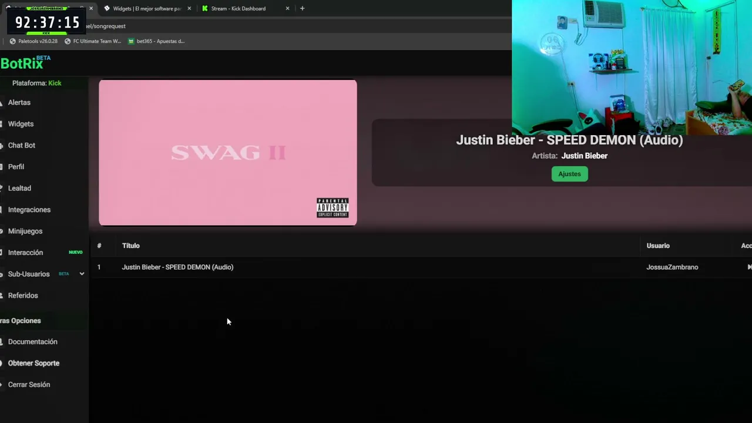Viewport: 752px width, 423px height.
Task: Open a new browser tab
Action: tap(302, 8)
